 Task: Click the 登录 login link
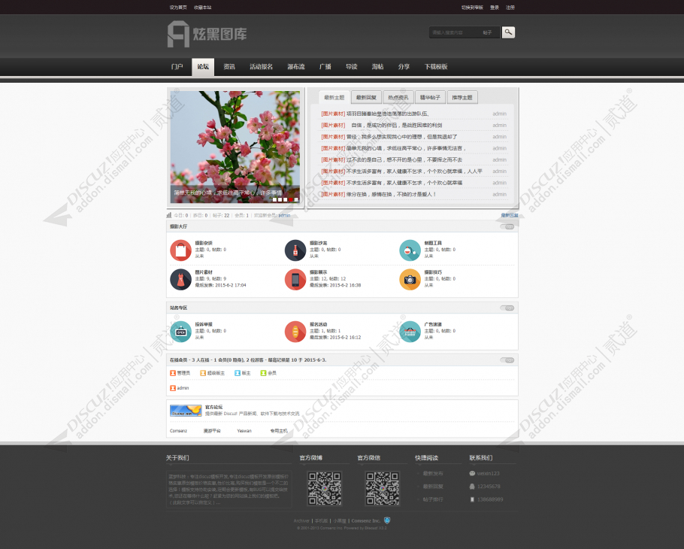click(x=495, y=8)
